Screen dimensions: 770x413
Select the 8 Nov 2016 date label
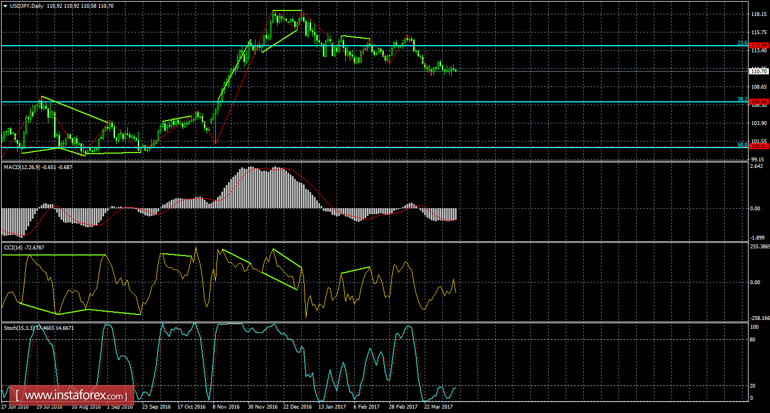click(225, 407)
